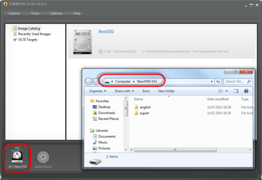262x180 pixels.
Task: Open Recent Places in navigation pane
Action: (108, 119)
